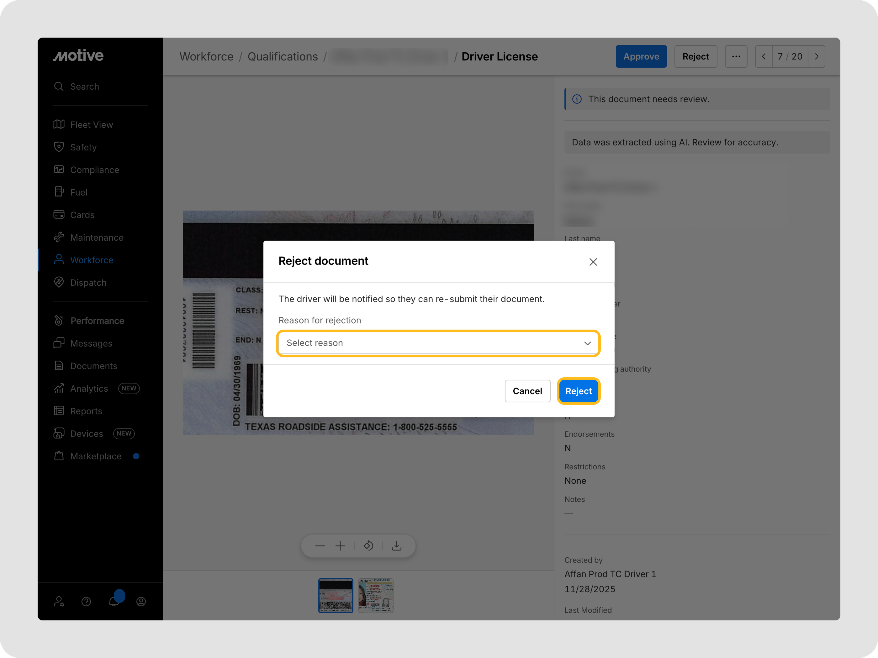Zoom out with the minus icon
878x658 pixels.
pyautogui.click(x=320, y=546)
